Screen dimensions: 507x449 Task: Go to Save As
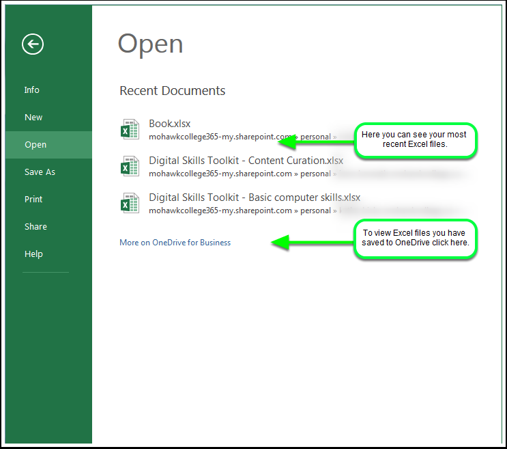coord(40,172)
